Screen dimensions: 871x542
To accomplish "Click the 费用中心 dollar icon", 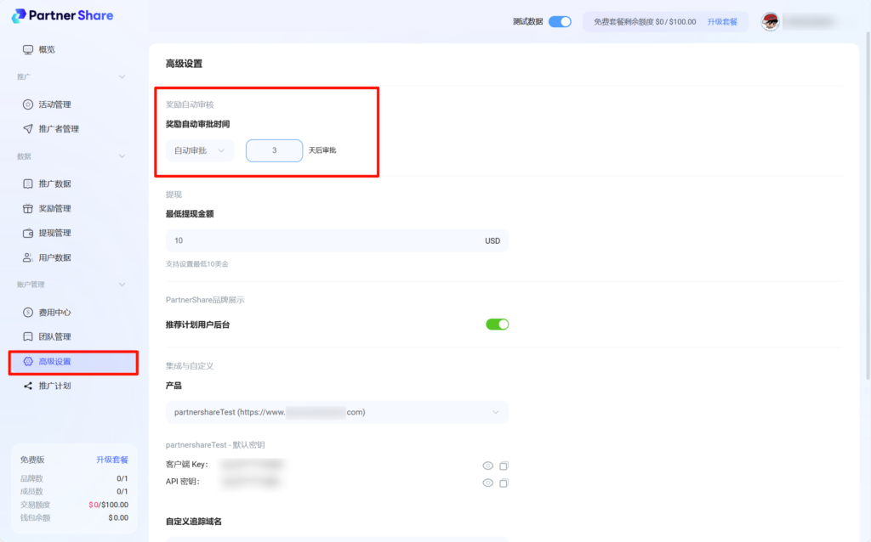I will 28,313.
